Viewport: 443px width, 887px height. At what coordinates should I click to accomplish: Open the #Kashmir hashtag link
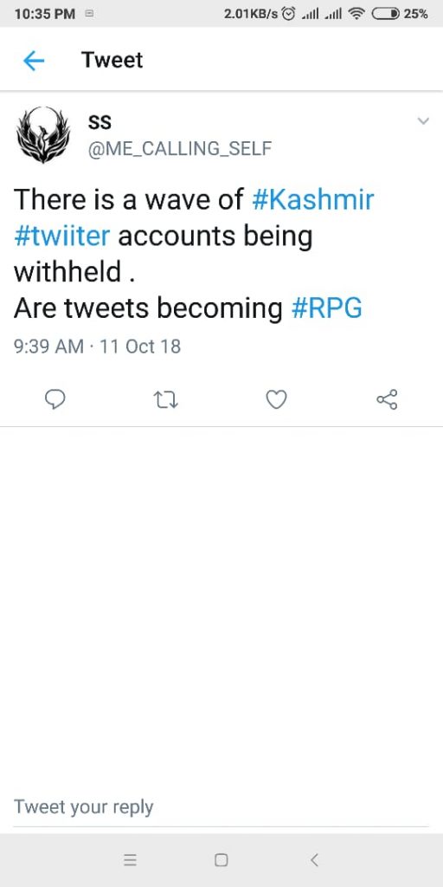(312, 200)
